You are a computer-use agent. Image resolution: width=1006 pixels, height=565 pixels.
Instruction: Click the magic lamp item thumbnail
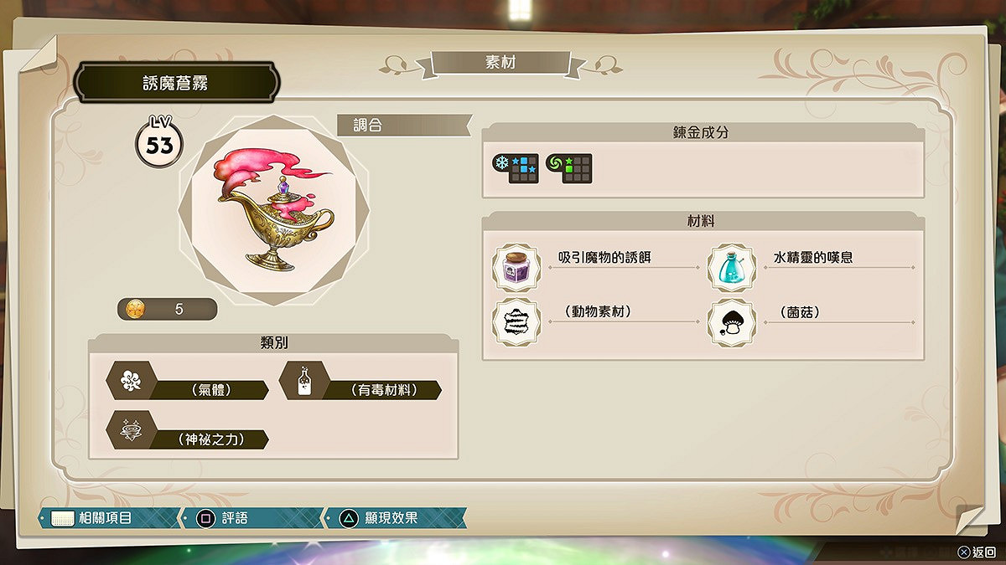pos(274,210)
